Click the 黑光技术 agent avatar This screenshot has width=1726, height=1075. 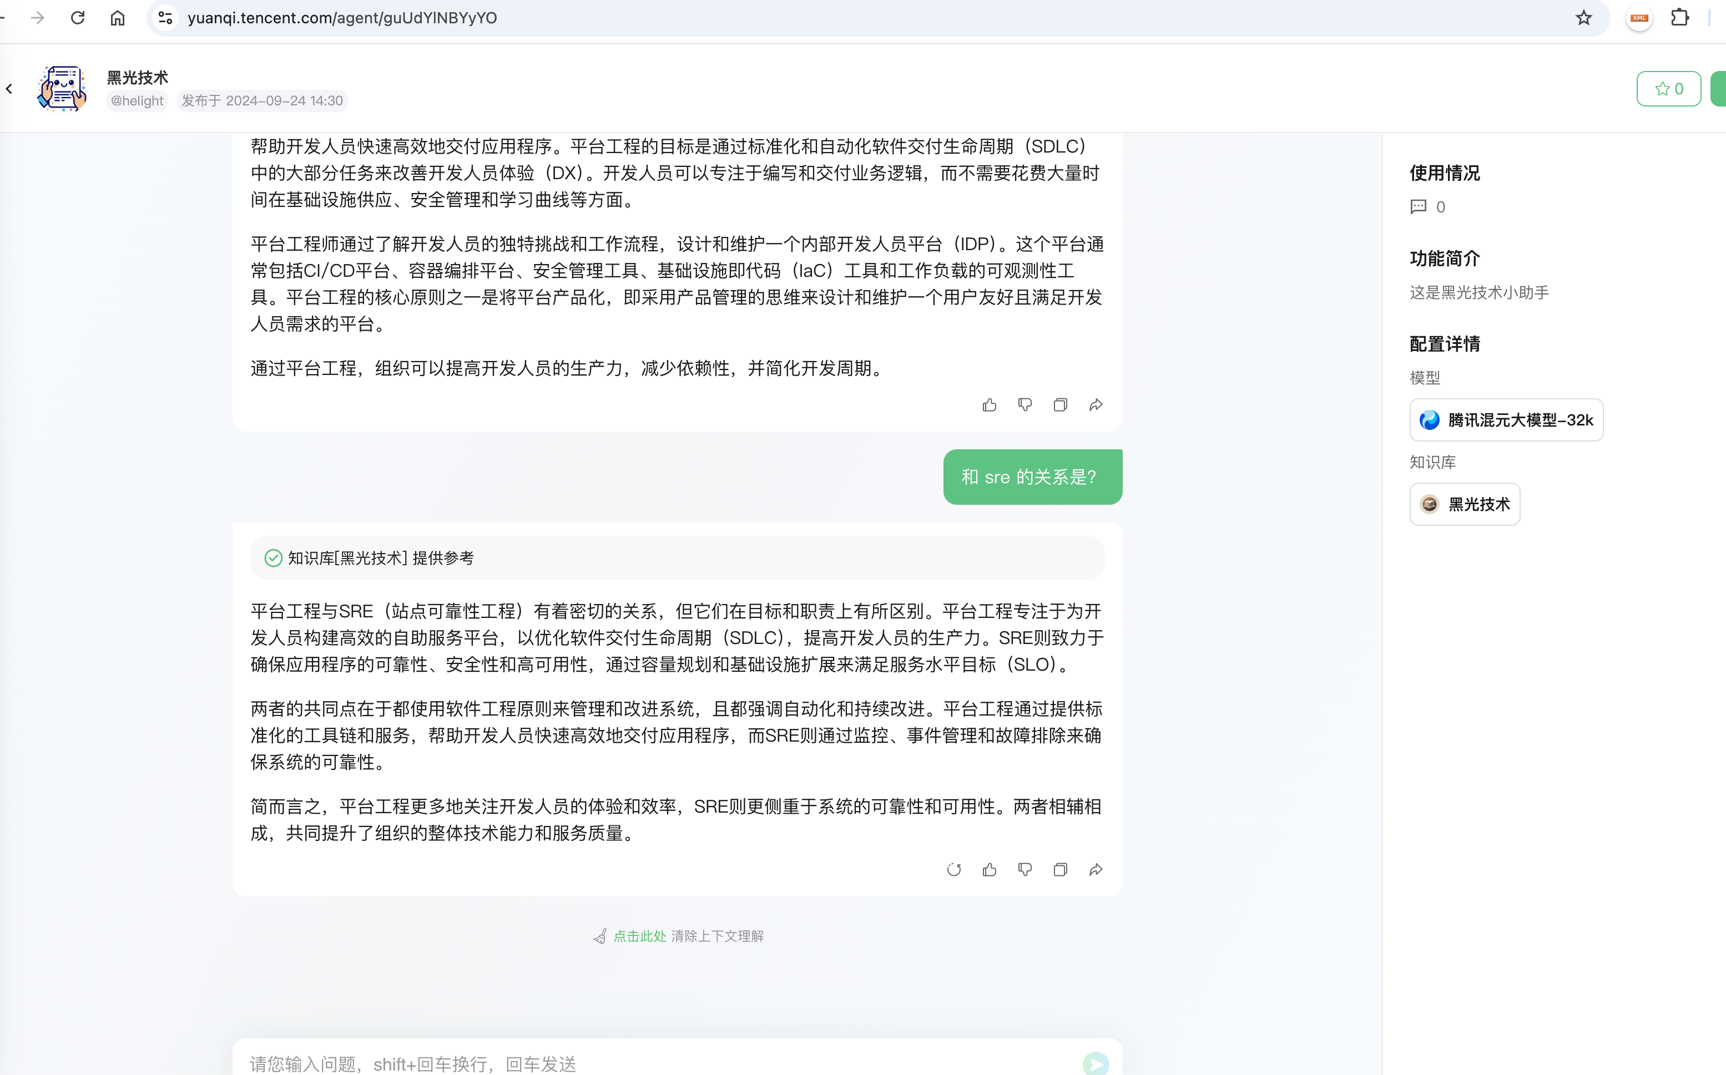click(x=63, y=89)
